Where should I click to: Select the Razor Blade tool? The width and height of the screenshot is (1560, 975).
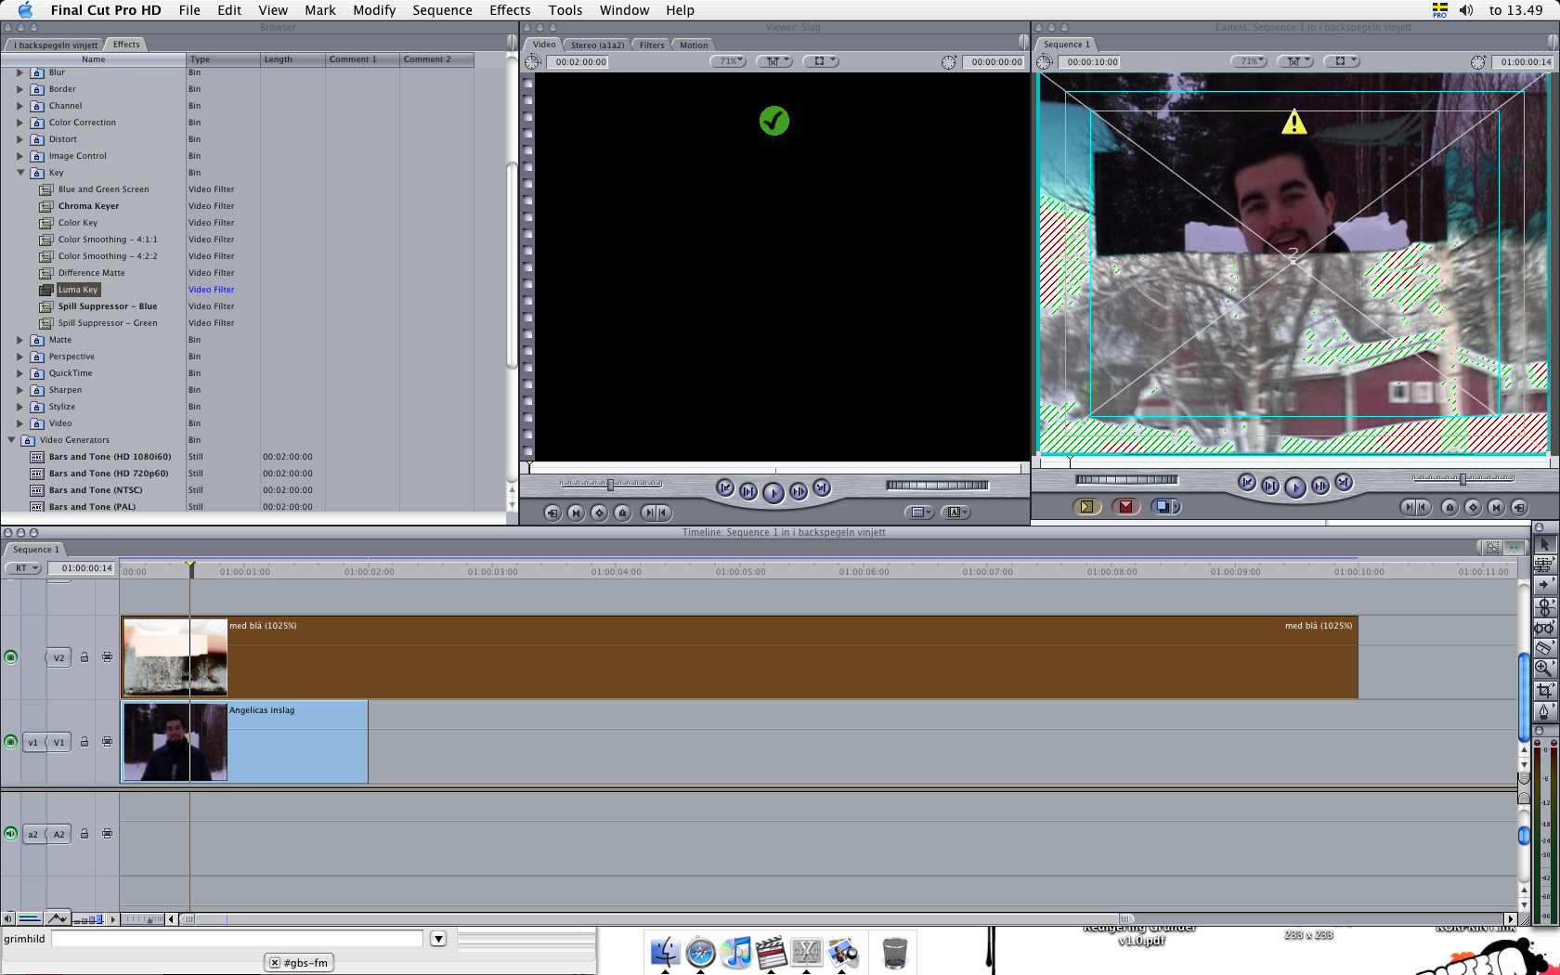pos(1544,648)
